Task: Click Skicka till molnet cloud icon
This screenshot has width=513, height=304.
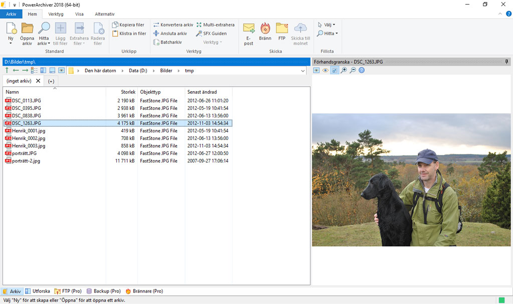Action: [x=301, y=28]
